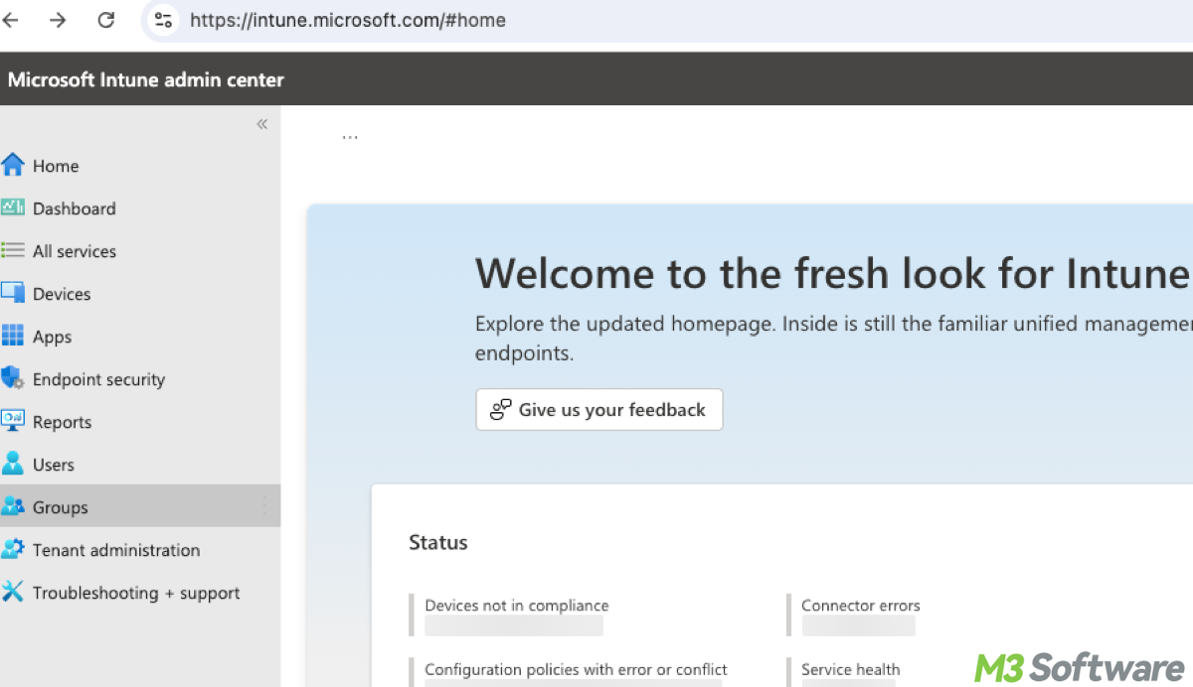Click the Troubleshooting + support tools icon

tap(13, 592)
